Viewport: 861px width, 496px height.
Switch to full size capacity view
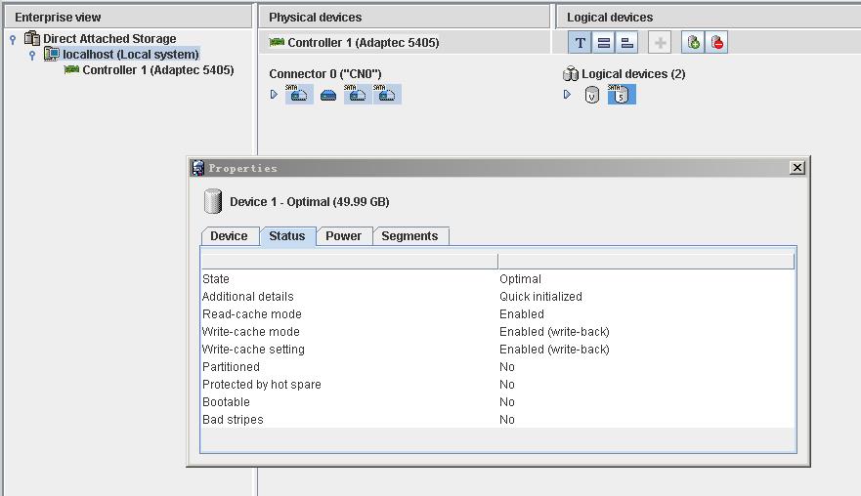click(604, 43)
